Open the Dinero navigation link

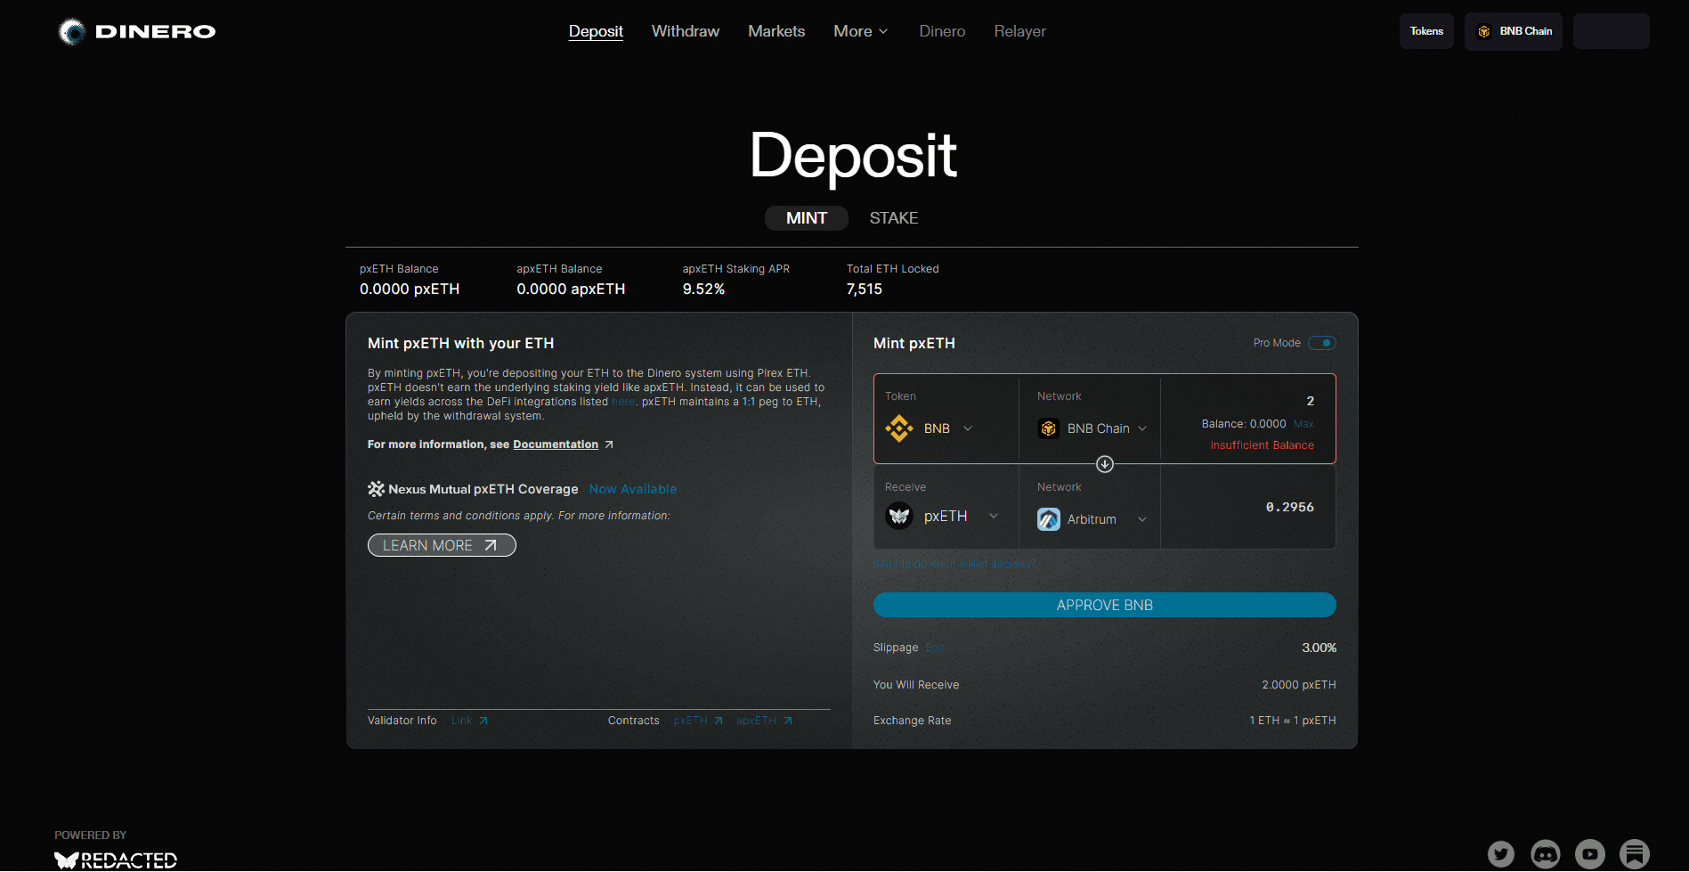click(x=942, y=31)
